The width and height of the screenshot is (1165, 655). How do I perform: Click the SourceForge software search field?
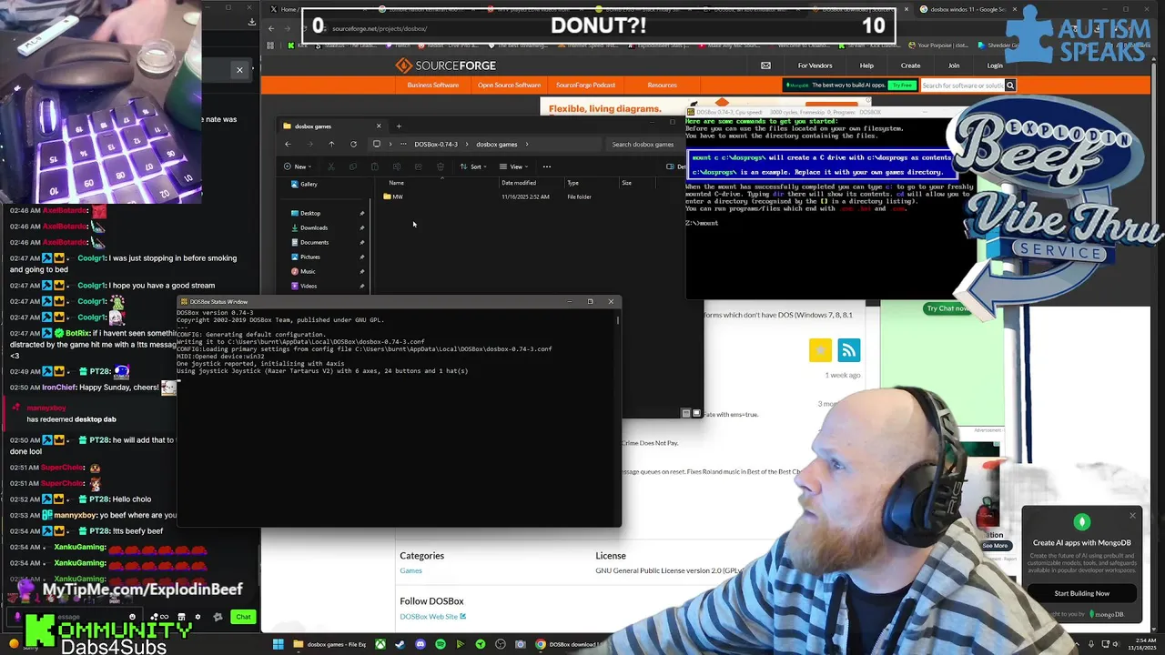(962, 86)
